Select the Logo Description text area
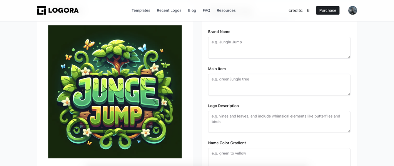This screenshot has height=166, width=394. click(279, 122)
